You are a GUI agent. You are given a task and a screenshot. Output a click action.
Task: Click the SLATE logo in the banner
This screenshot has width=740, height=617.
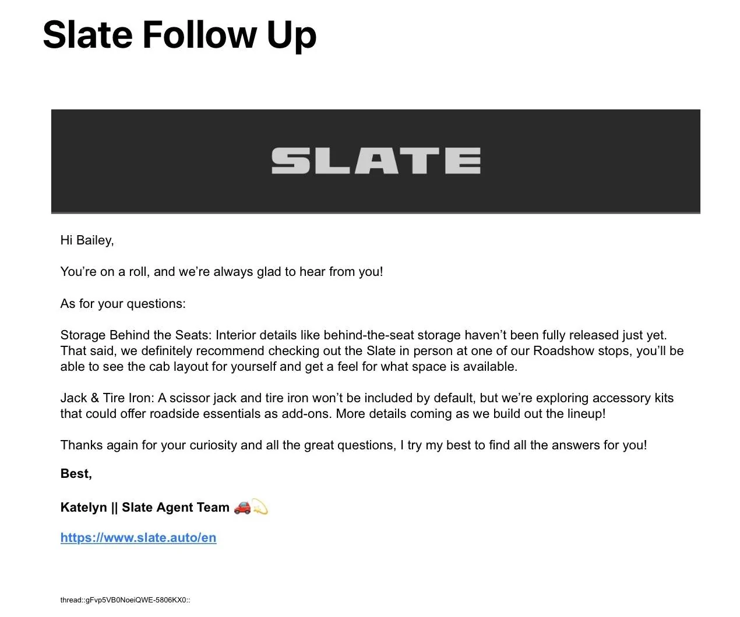pos(376,161)
